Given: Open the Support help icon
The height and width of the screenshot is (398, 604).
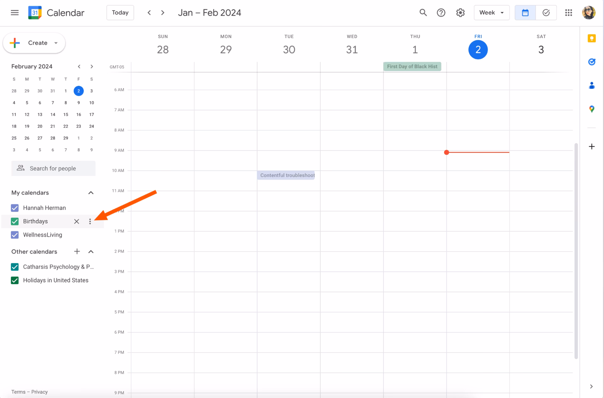Looking at the screenshot, I should click(x=441, y=13).
